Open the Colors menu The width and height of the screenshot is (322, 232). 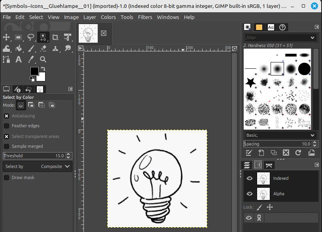pyautogui.click(x=108, y=17)
